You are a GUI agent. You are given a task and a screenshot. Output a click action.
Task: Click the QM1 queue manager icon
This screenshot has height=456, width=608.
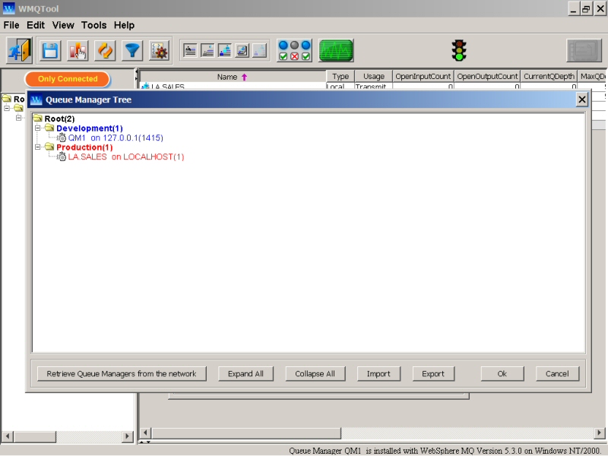click(62, 138)
